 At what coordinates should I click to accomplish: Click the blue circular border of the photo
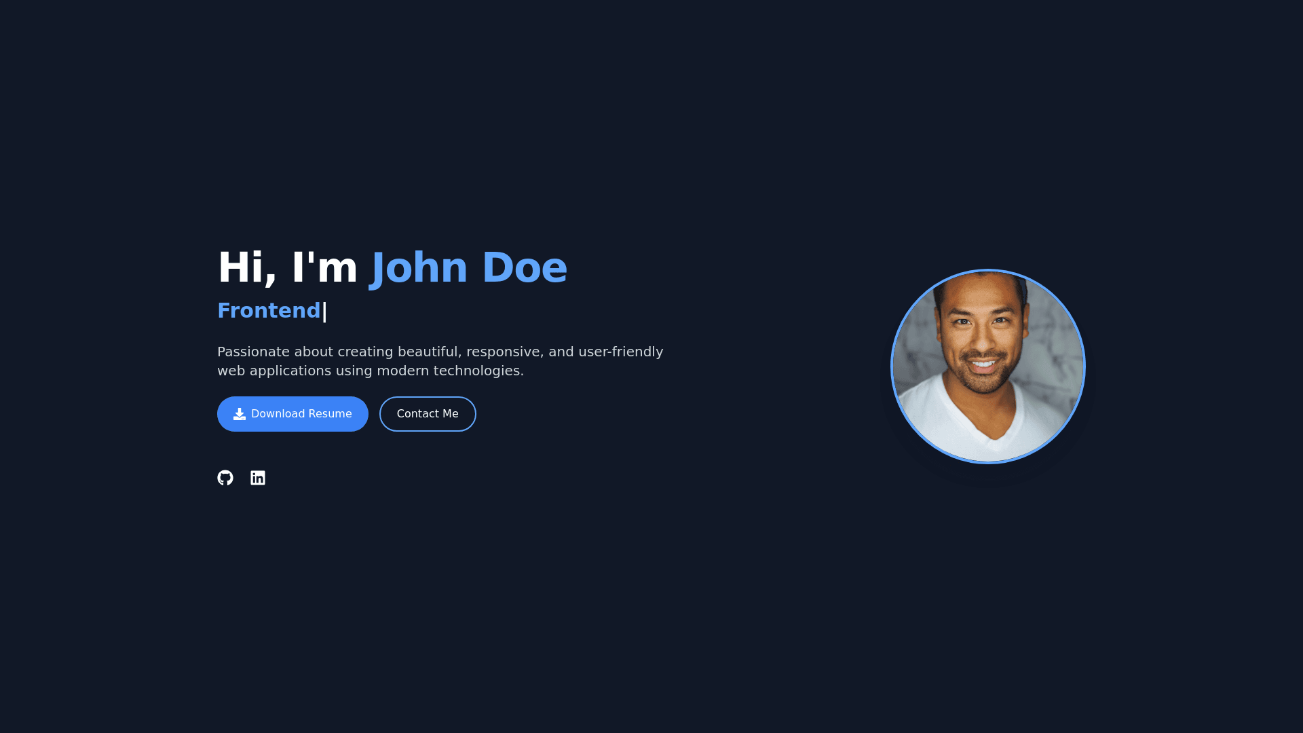tap(892, 366)
